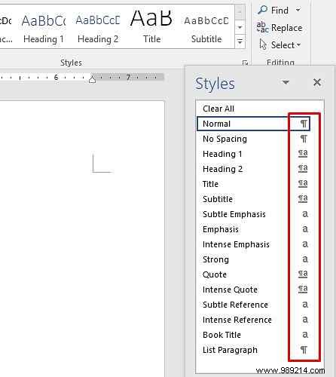Click the character style icon beside Book Title
Screen dimensions: 336x377
click(x=305, y=335)
